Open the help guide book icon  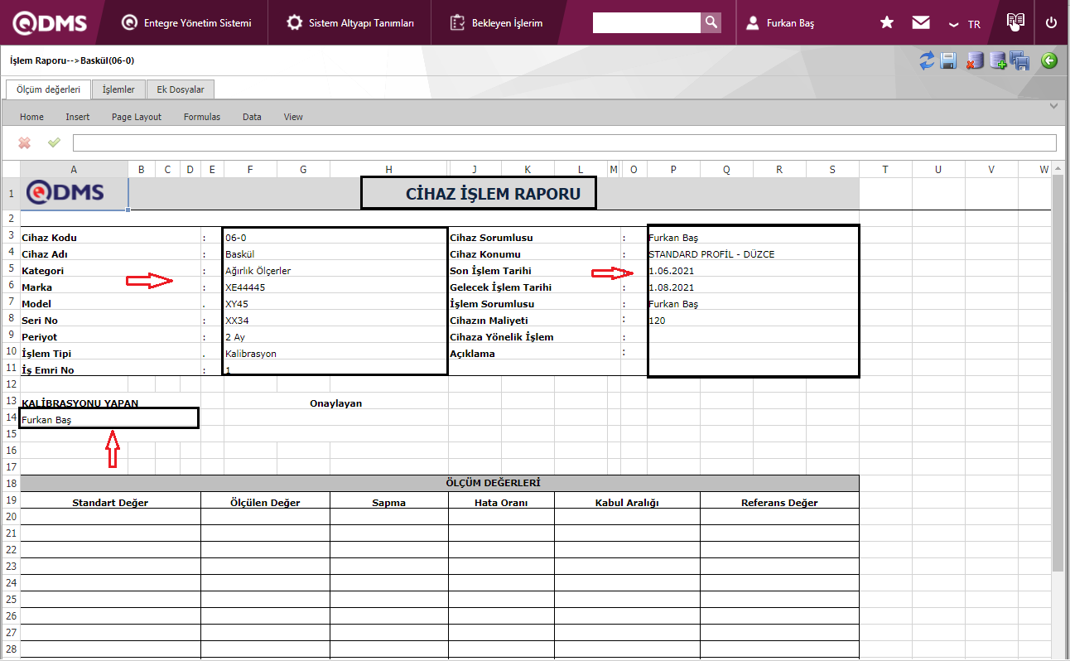click(1015, 22)
